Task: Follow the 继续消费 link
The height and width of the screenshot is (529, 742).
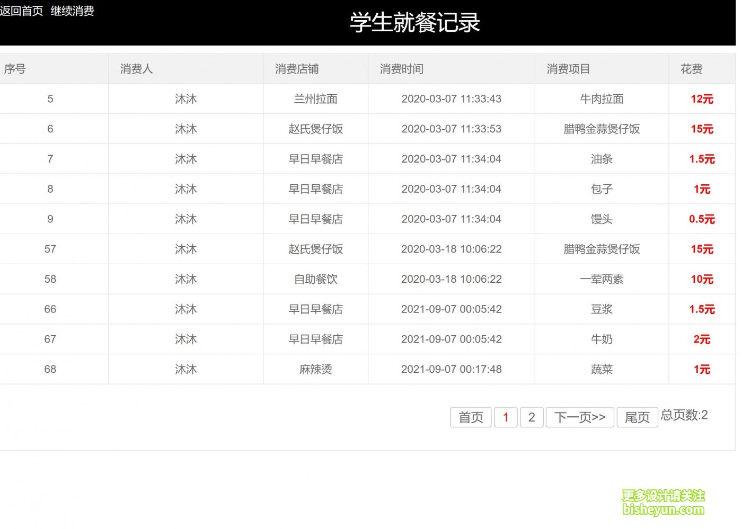Action: (x=73, y=11)
